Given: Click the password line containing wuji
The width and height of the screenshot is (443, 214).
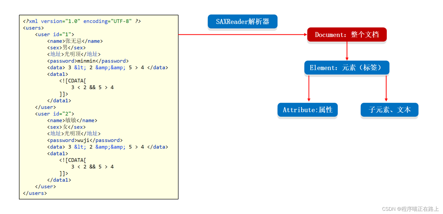Looking at the screenshot, I should (x=85, y=140).
